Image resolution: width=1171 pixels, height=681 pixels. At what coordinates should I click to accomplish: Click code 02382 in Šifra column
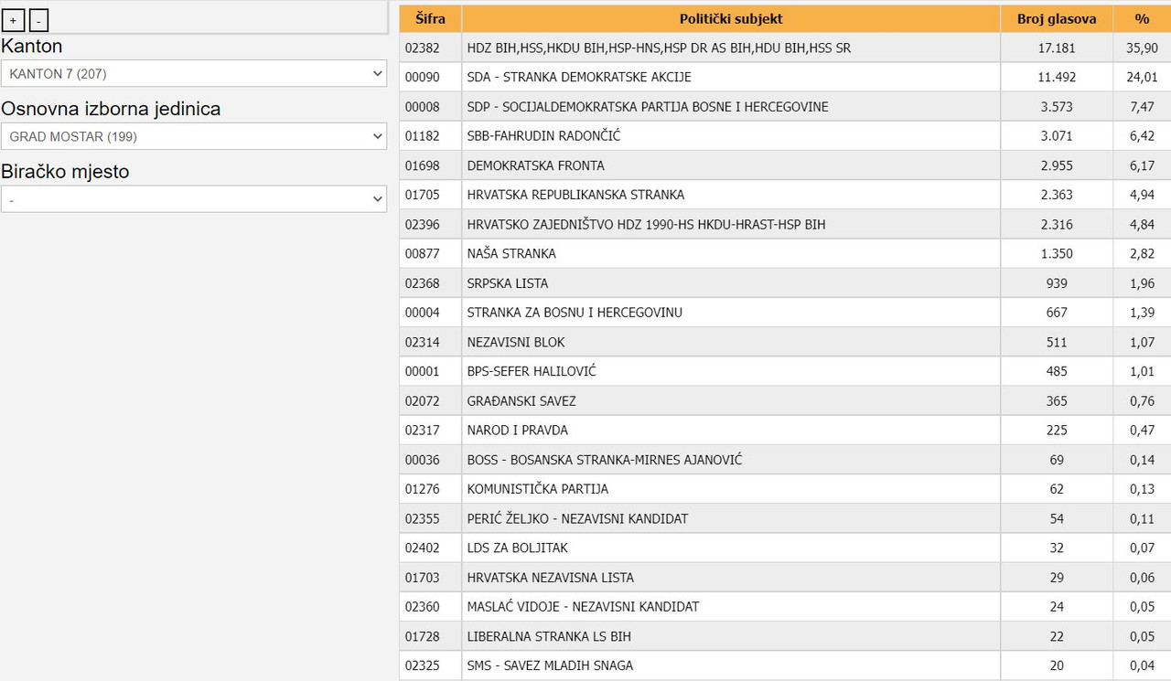click(422, 48)
